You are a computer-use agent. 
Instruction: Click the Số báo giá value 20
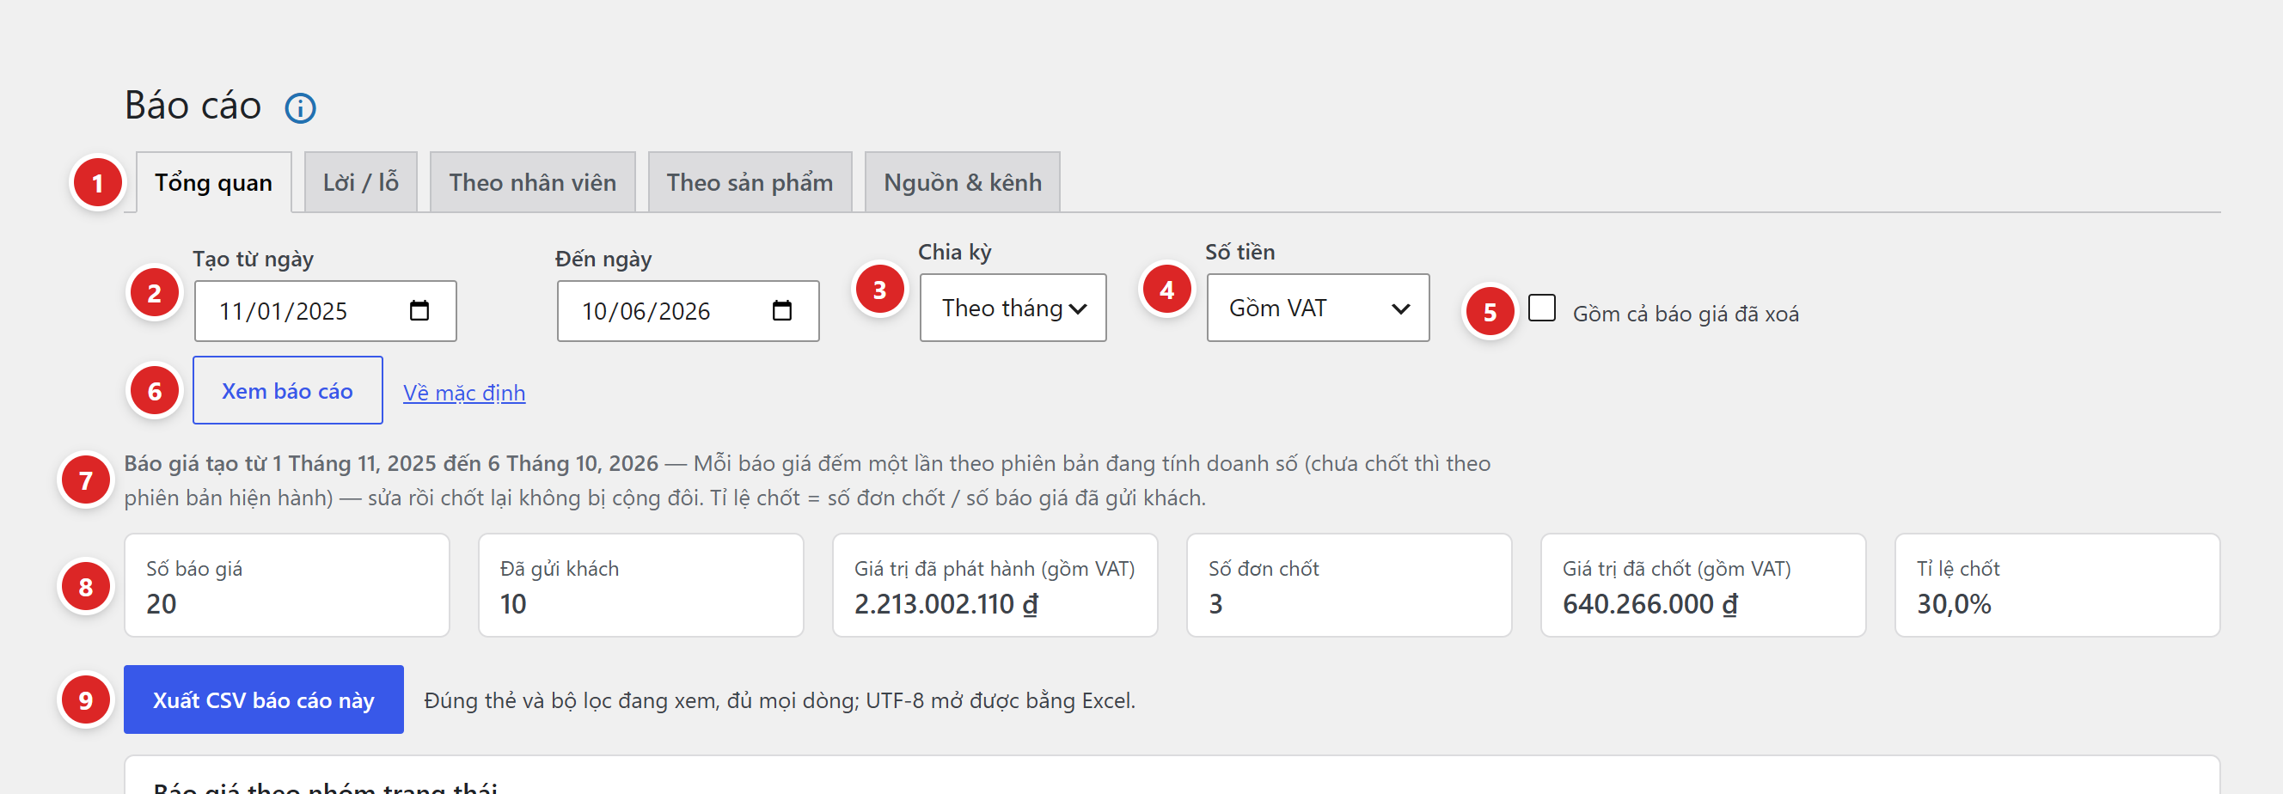(162, 604)
